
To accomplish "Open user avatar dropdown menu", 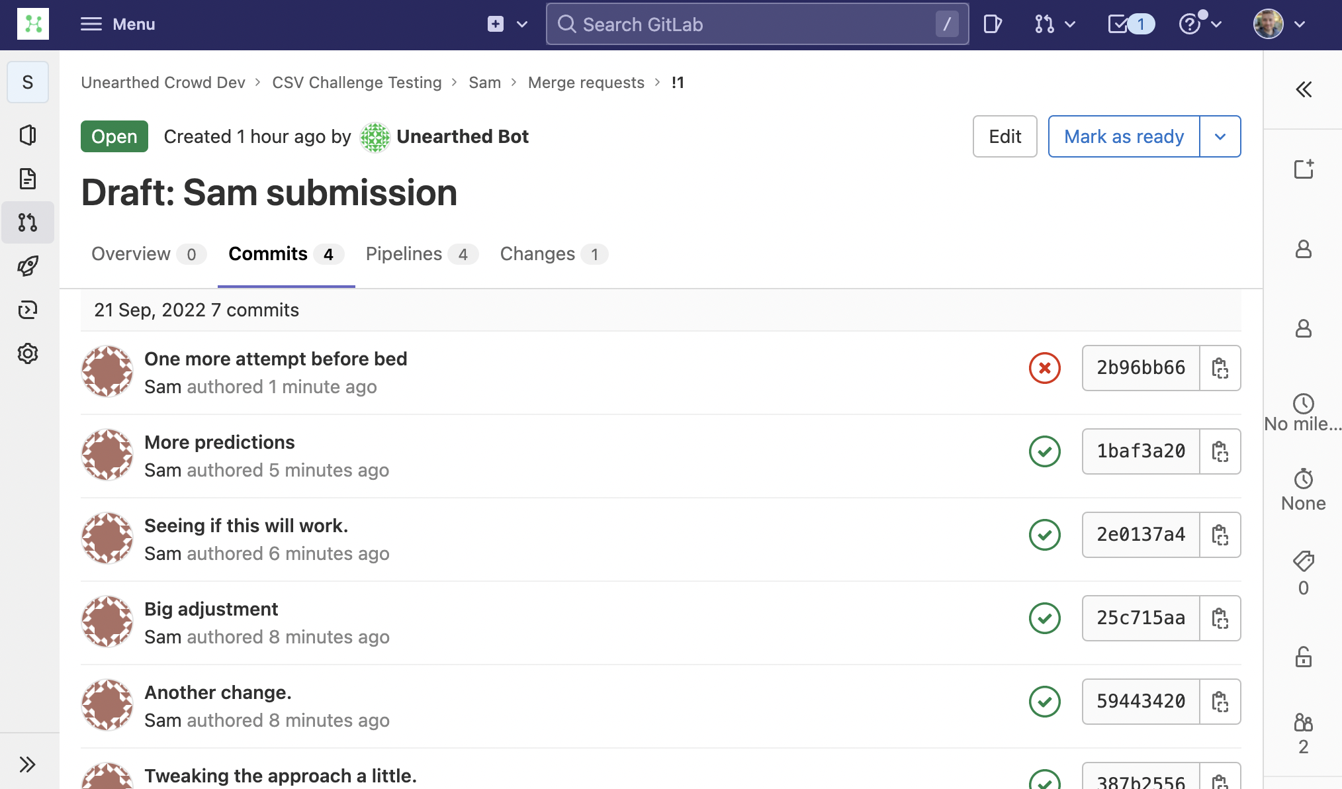I will tap(1279, 24).
